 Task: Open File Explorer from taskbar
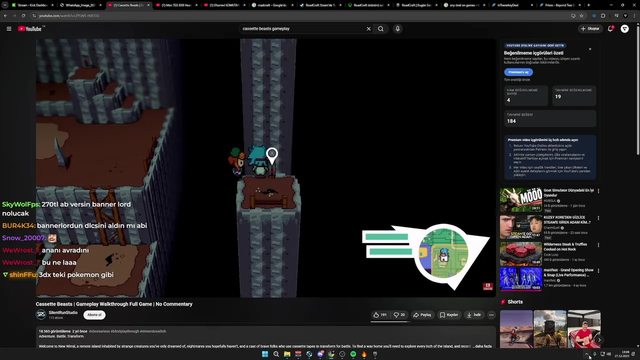287,354
